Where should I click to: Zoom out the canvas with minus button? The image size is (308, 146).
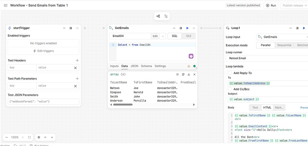pyautogui.click(x=7, y=137)
